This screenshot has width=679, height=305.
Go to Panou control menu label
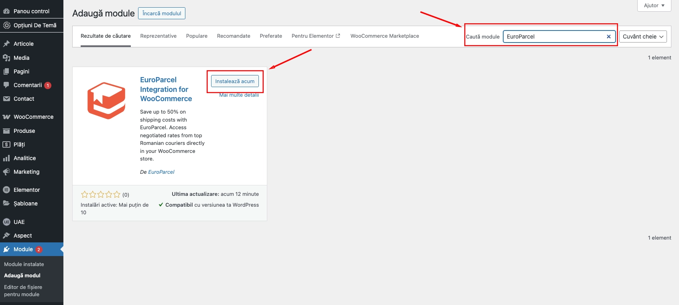tap(31, 11)
